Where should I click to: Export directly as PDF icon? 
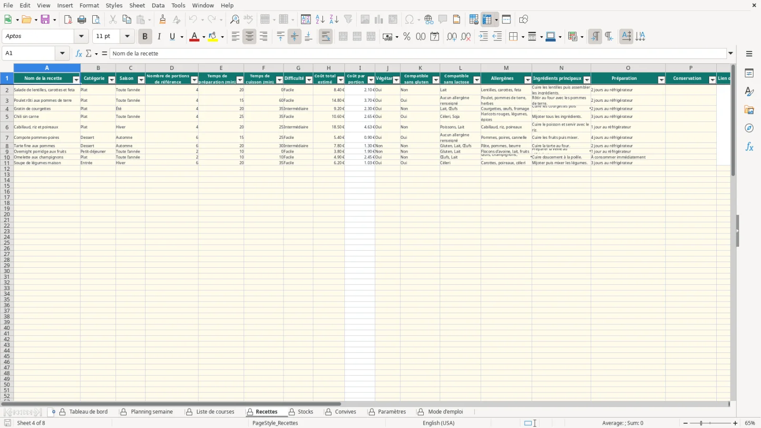point(68,19)
